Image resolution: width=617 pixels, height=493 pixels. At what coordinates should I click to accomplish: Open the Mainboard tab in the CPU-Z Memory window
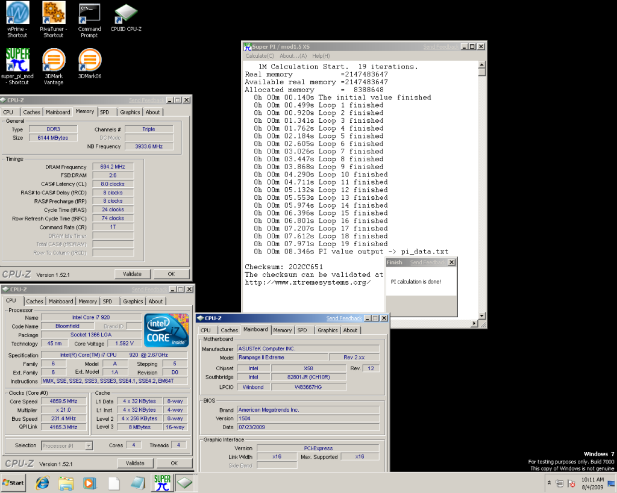point(58,112)
